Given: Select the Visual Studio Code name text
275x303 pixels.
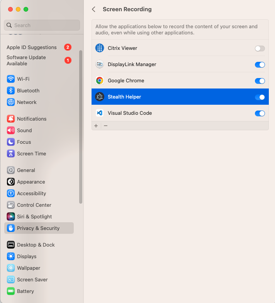Looking at the screenshot, I should pos(130,113).
